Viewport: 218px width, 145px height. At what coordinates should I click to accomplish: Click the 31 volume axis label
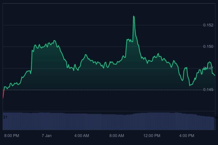[x=5, y=117]
